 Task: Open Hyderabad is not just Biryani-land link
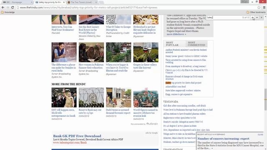pos(144,30)
